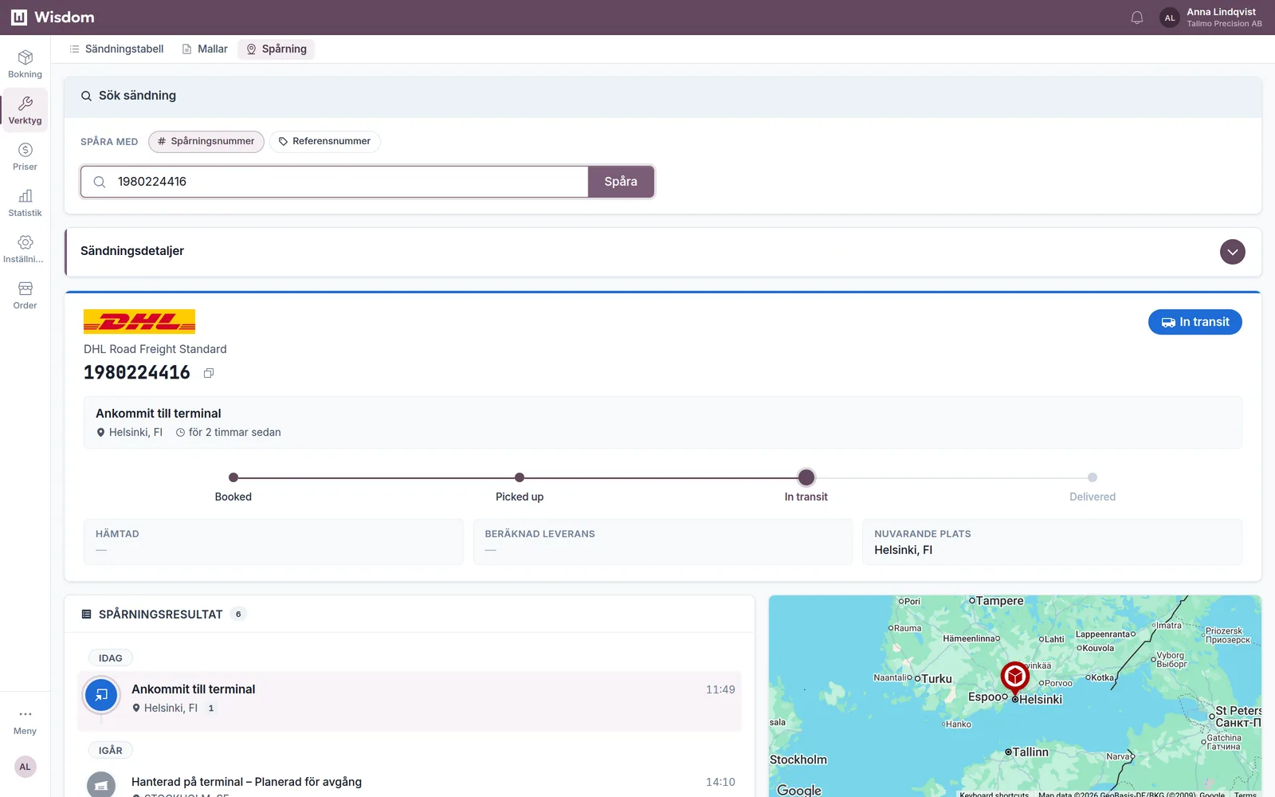Expand the Sändningsdetaljer section

[x=1232, y=252]
